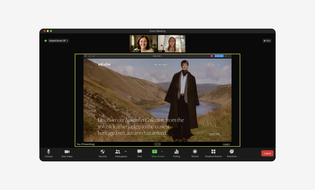Click the green Share Screen icon
Image resolution: width=315 pixels, height=190 pixels.
click(x=155, y=152)
